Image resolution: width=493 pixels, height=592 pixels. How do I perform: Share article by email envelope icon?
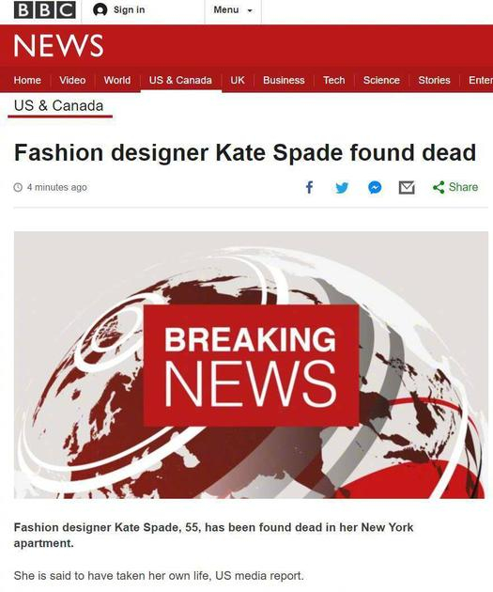coord(407,187)
